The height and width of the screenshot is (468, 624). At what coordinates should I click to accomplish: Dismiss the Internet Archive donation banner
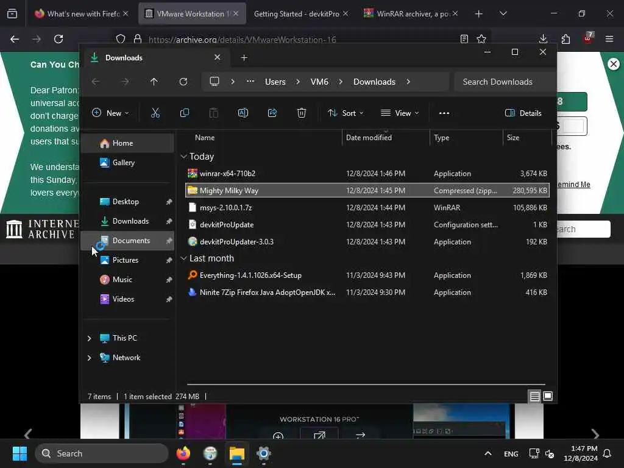pos(614,64)
